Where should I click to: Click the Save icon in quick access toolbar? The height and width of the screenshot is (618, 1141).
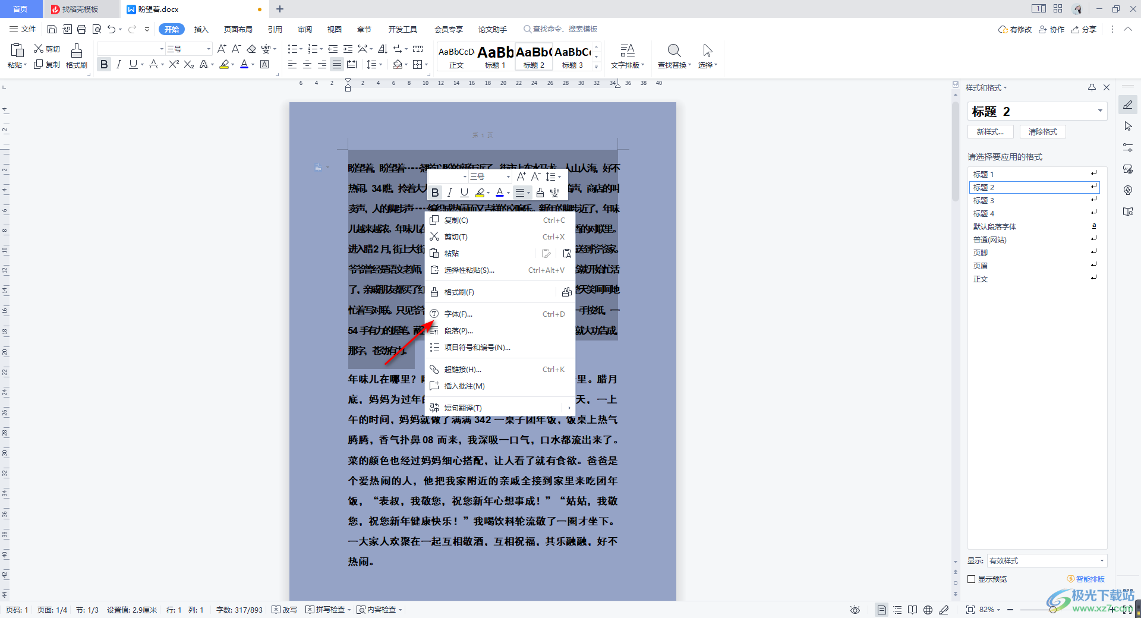[x=52, y=29]
